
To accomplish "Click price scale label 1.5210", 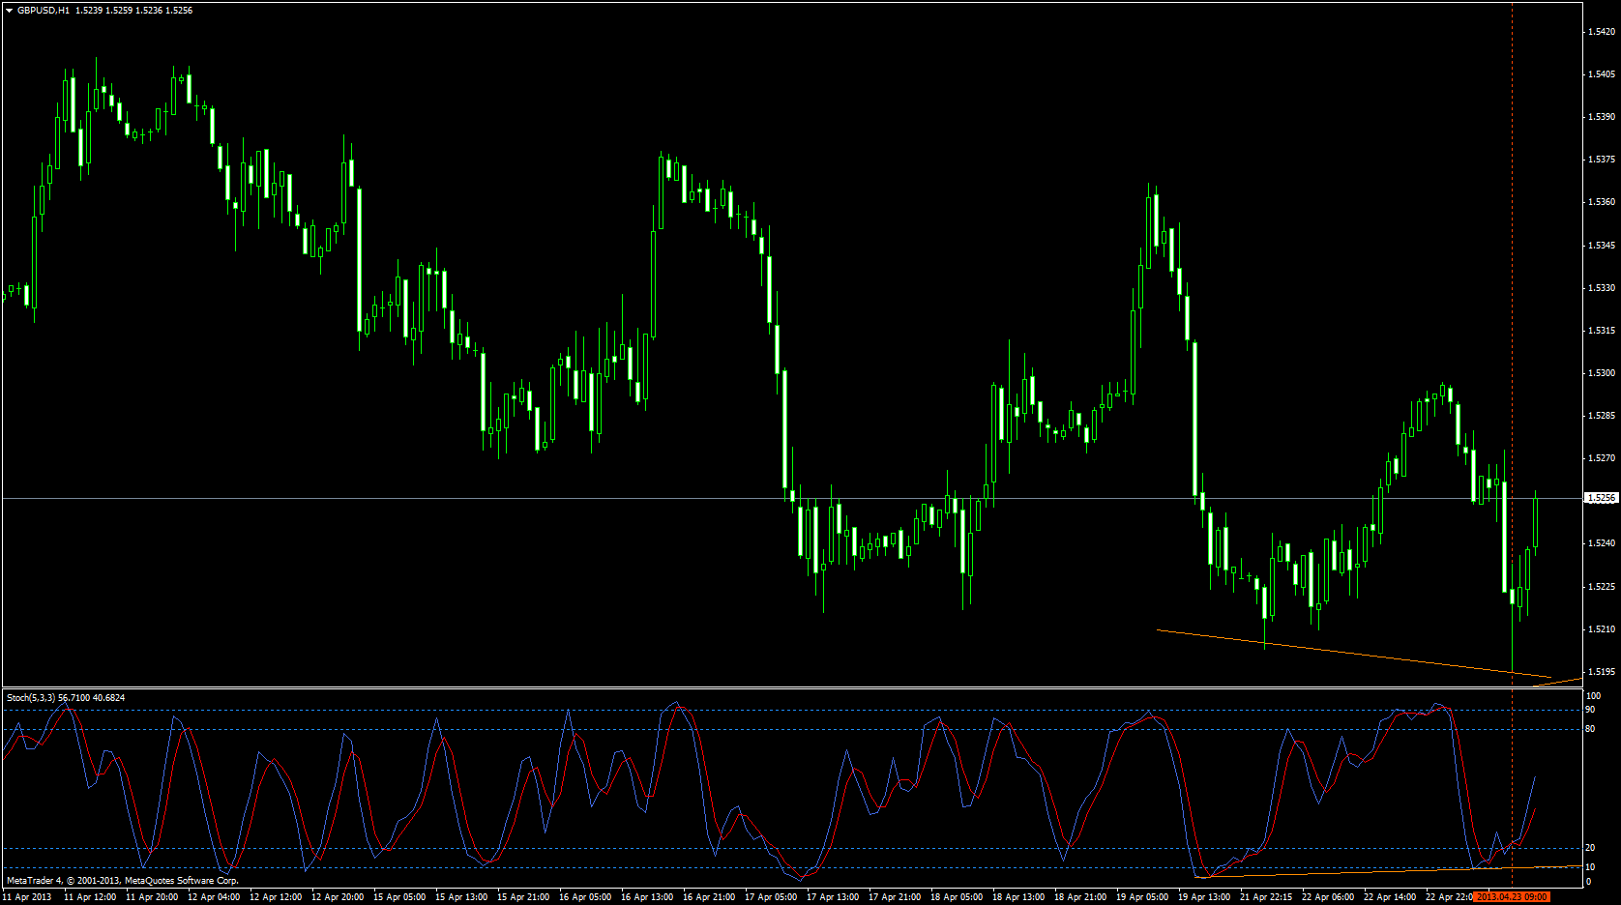I will [1603, 629].
